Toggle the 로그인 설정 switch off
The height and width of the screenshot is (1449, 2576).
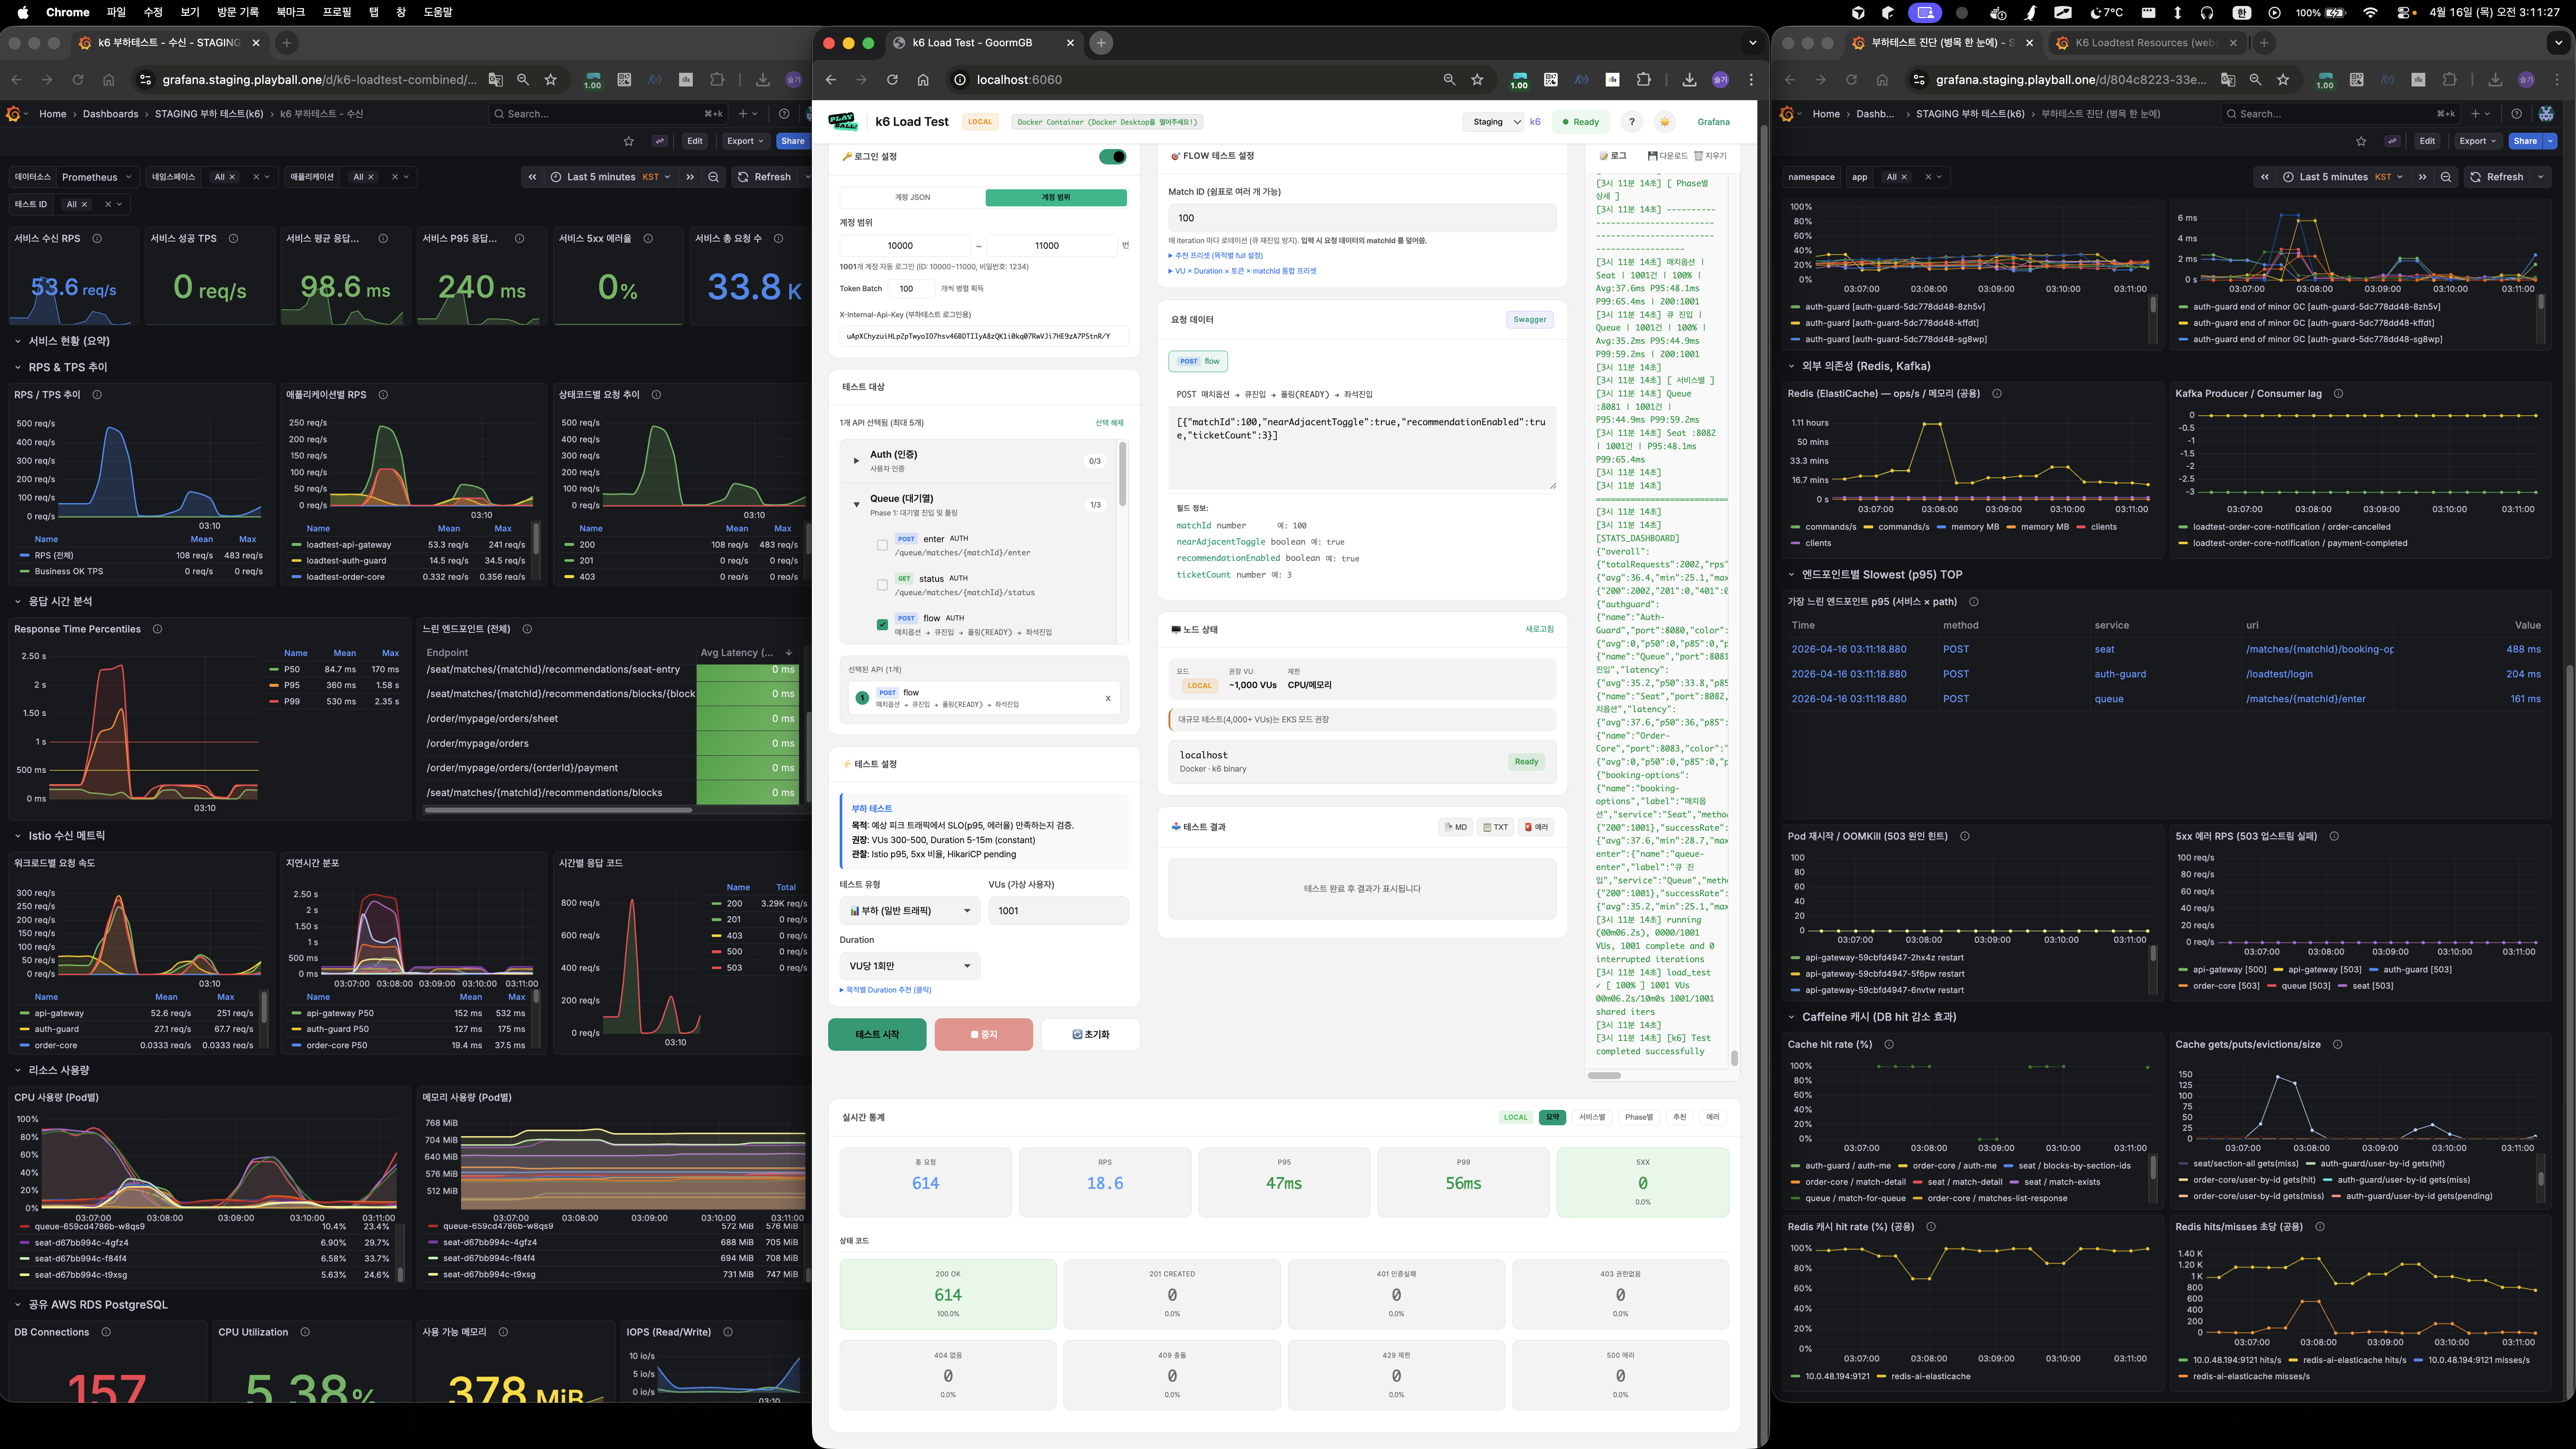(1112, 157)
